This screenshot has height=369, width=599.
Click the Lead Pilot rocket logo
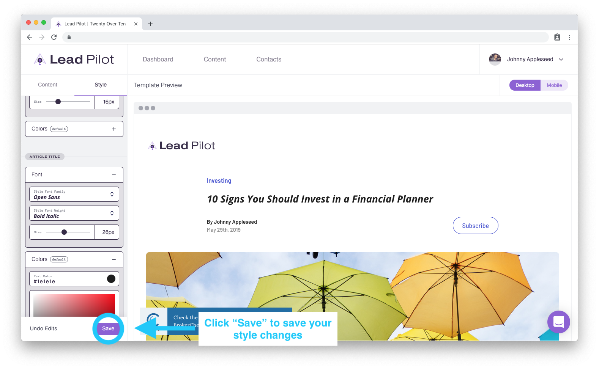pyautogui.click(x=40, y=60)
